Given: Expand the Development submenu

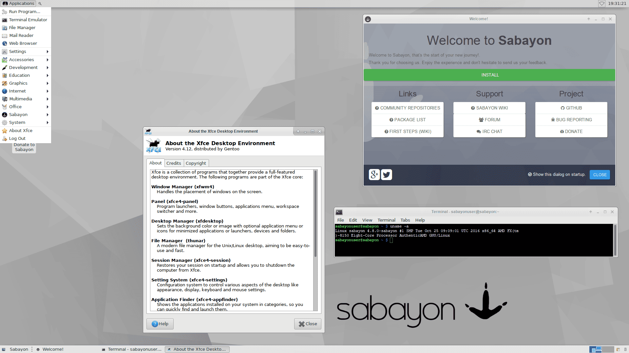Looking at the screenshot, I should pos(26,67).
